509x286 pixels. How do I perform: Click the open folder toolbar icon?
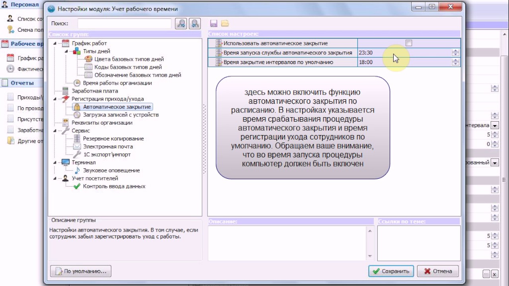(x=225, y=23)
